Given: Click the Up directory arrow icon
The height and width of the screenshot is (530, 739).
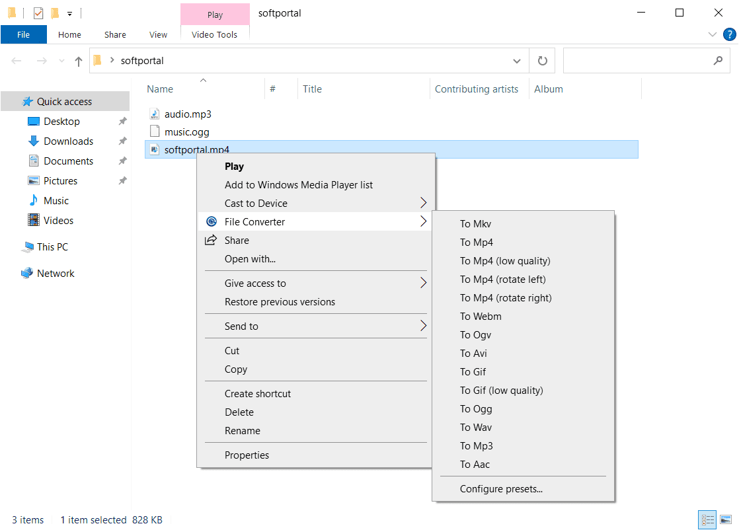Looking at the screenshot, I should pos(79,61).
